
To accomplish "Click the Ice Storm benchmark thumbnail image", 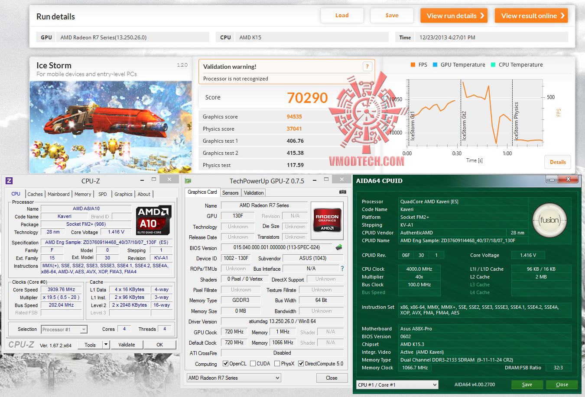I will (110, 127).
